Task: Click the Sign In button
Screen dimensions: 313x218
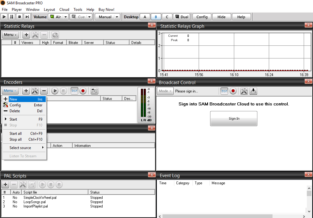Action: [234, 118]
